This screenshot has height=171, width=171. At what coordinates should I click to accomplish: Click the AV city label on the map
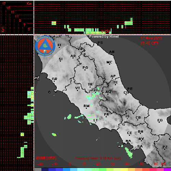coord(141,139)
